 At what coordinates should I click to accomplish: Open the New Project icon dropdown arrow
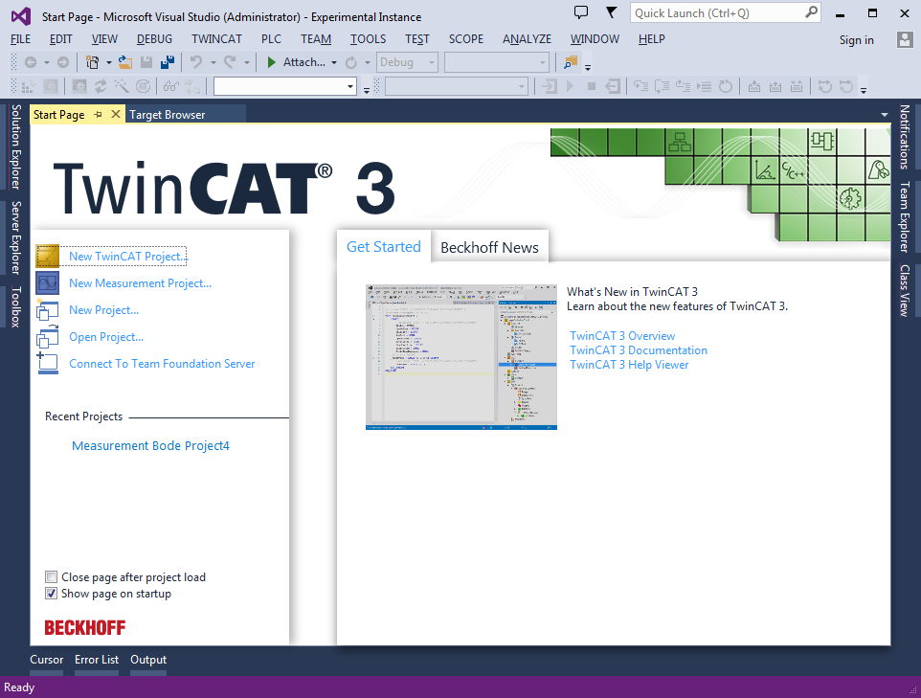tap(109, 62)
